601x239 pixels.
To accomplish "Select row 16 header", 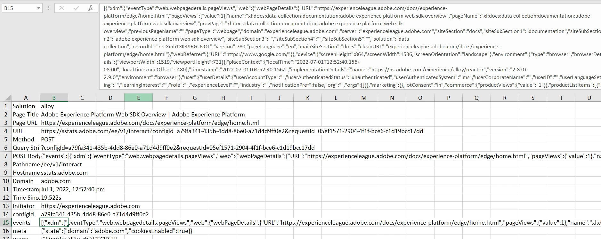I will point(6,231).
